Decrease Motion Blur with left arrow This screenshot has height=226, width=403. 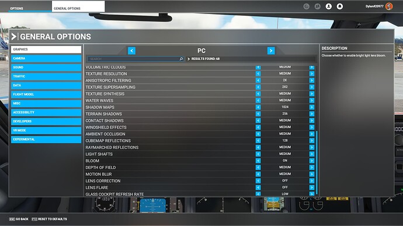[x=258, y=174]
